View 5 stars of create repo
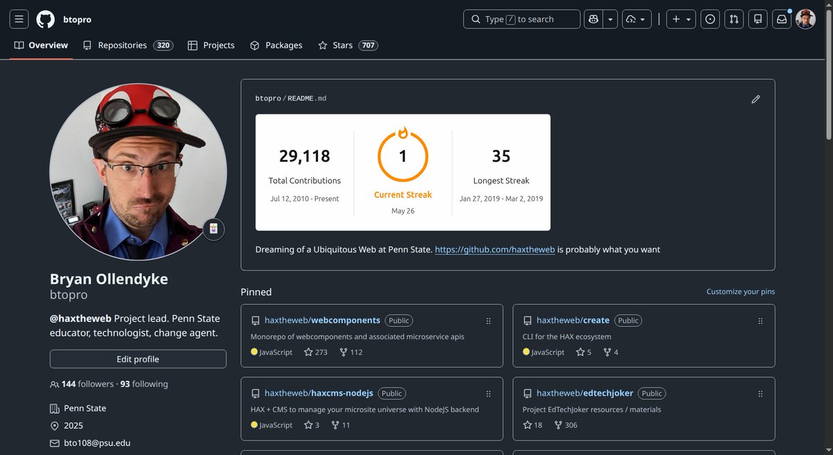 coord(584,352)
